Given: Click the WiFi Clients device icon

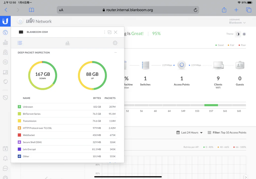Looking at the screenshot, I should click(x=218, y=65).
